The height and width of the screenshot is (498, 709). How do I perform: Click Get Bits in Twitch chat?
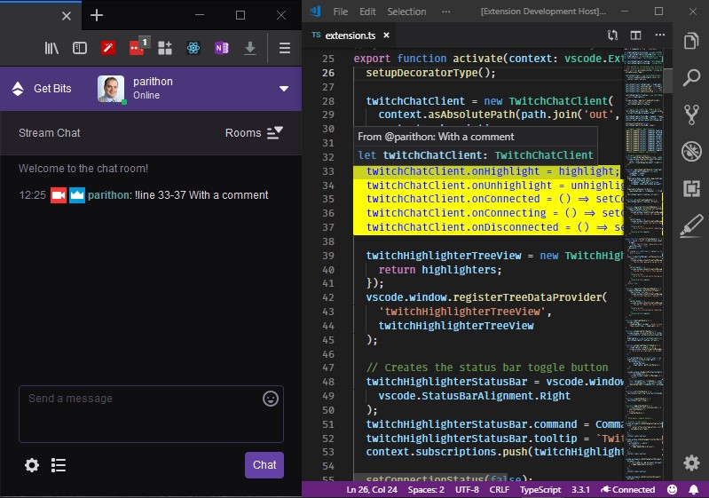(x=42, y=89)
